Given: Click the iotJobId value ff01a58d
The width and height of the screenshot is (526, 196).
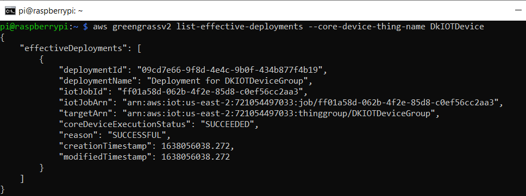Looking at the screenshot, I should point(212,91).
